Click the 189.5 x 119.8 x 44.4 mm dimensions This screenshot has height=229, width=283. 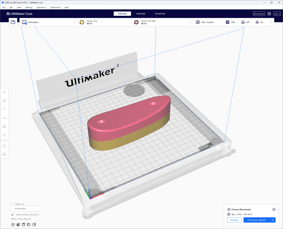pos(21,219)
